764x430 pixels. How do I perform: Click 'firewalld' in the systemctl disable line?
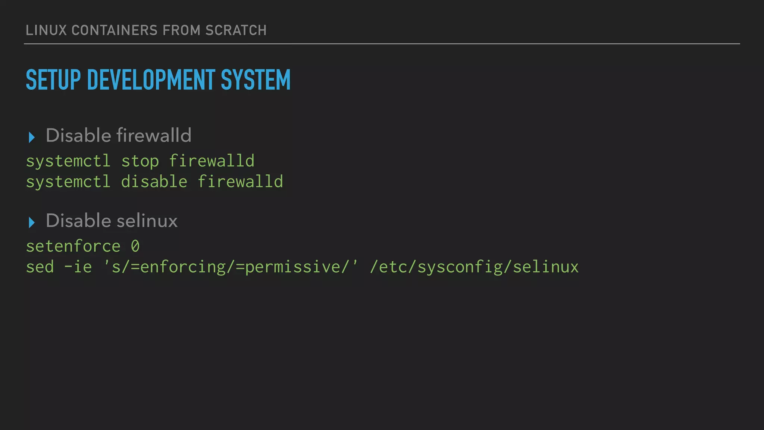[x=240, y=182]
